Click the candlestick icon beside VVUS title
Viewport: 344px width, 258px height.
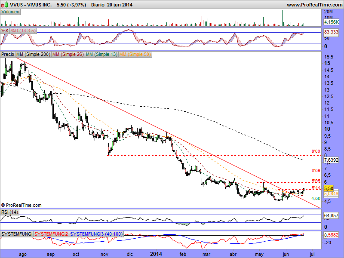(5, 4)
